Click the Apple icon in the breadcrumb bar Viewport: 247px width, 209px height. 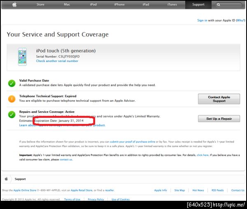pyautogui.click(x=6, y=179)
